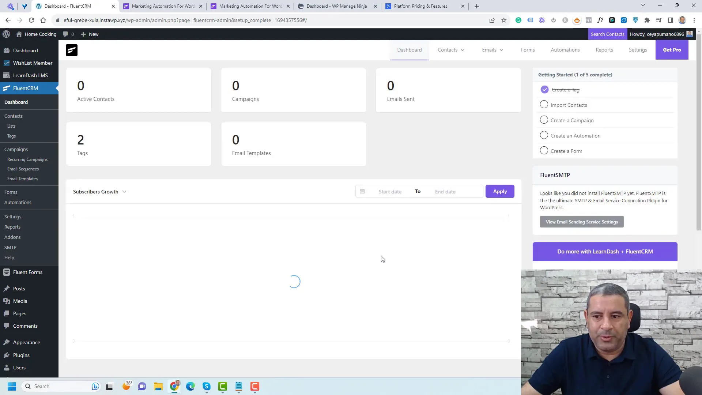Click the LearnDash LMS sidebar icon
This screenshot has height=395, width=702.
click(7, 75)
